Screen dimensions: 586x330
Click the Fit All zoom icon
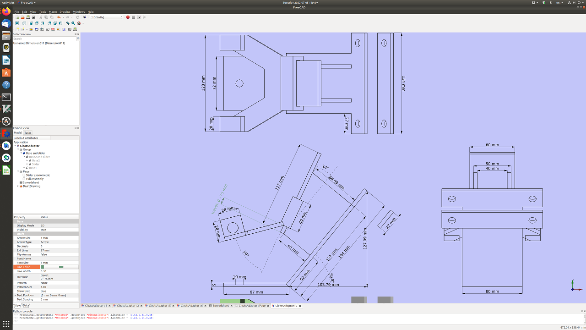click(x=17, y=23)
